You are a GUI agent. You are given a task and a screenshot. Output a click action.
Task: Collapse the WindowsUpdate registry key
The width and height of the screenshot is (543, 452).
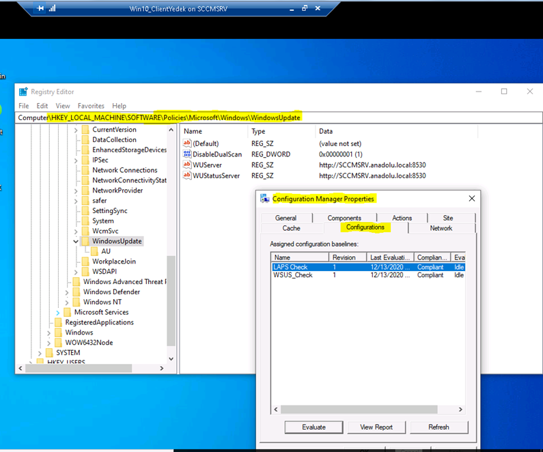[76, 241]
